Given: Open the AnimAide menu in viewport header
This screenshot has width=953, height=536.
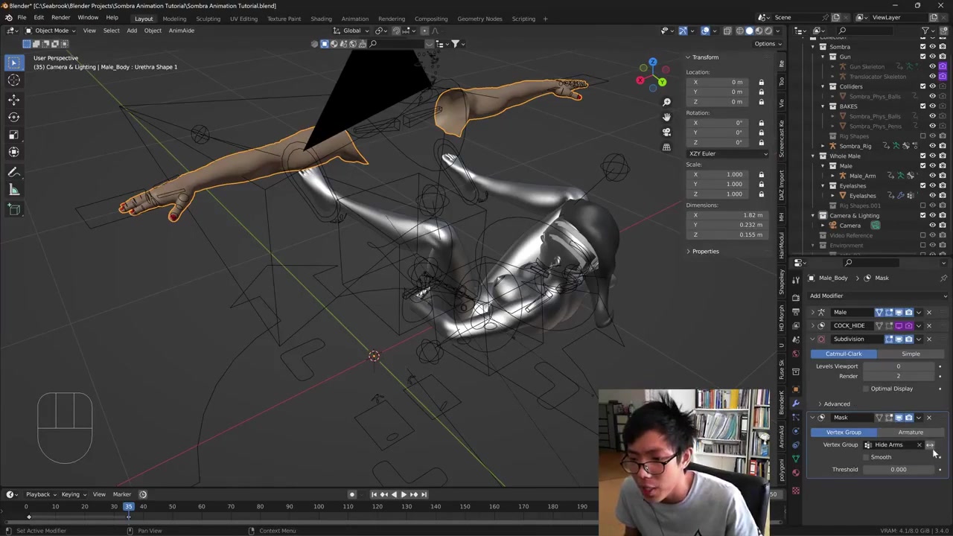Looking at the screenshot, I should coord(181,31).
